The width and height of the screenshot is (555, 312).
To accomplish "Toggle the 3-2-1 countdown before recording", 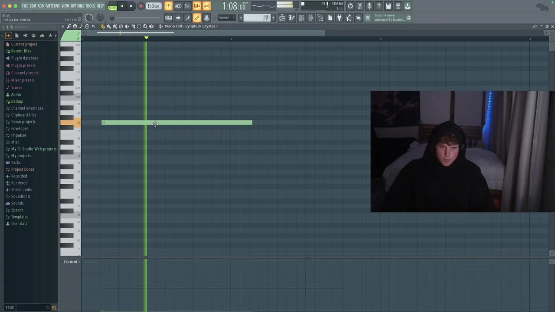I will click(x=187, y=6).
